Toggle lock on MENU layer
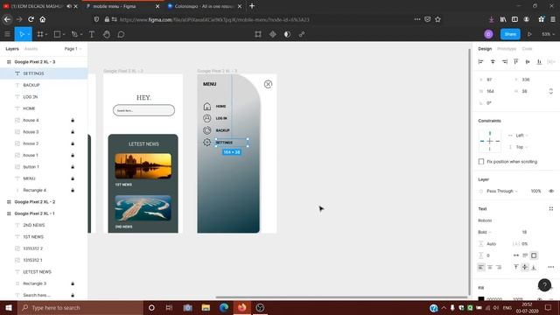Viewport: 560px width, 315px height. pos(73,178)
